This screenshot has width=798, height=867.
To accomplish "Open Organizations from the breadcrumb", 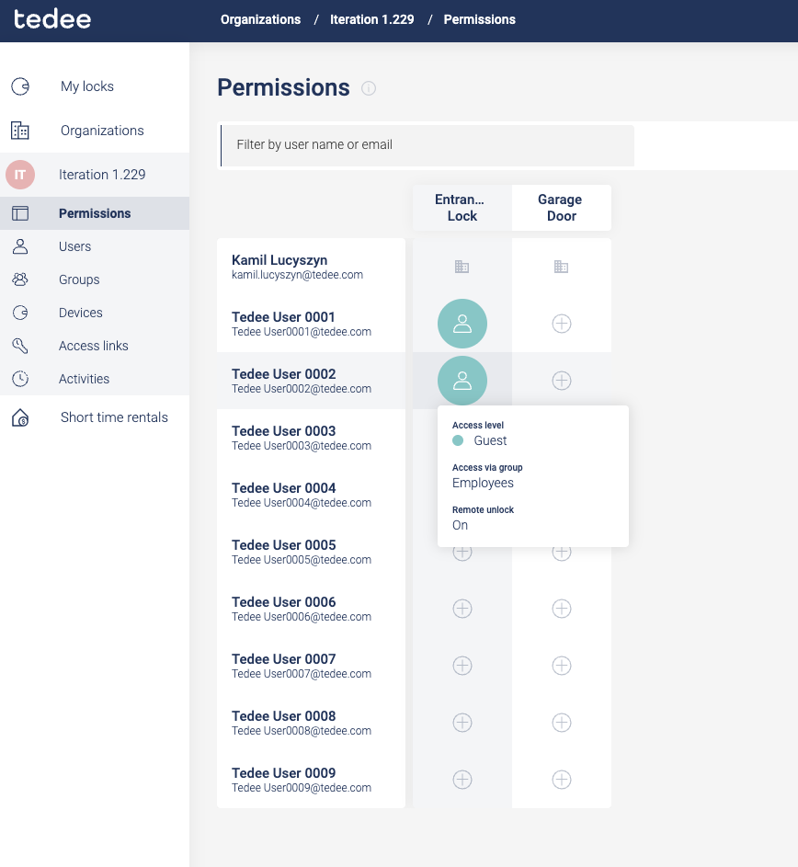I will click(x=258, y=19).
